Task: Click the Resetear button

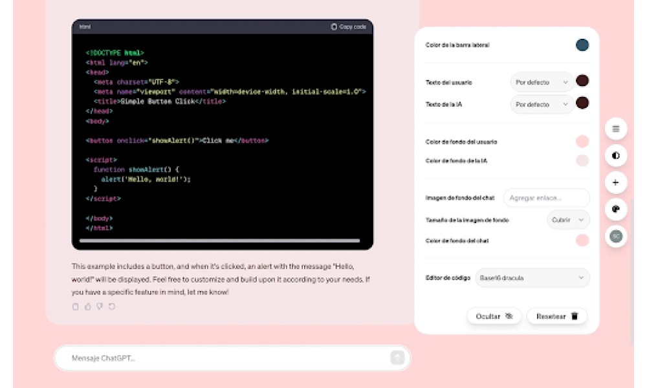Action: pyautogui.click(x=557, y=316)
